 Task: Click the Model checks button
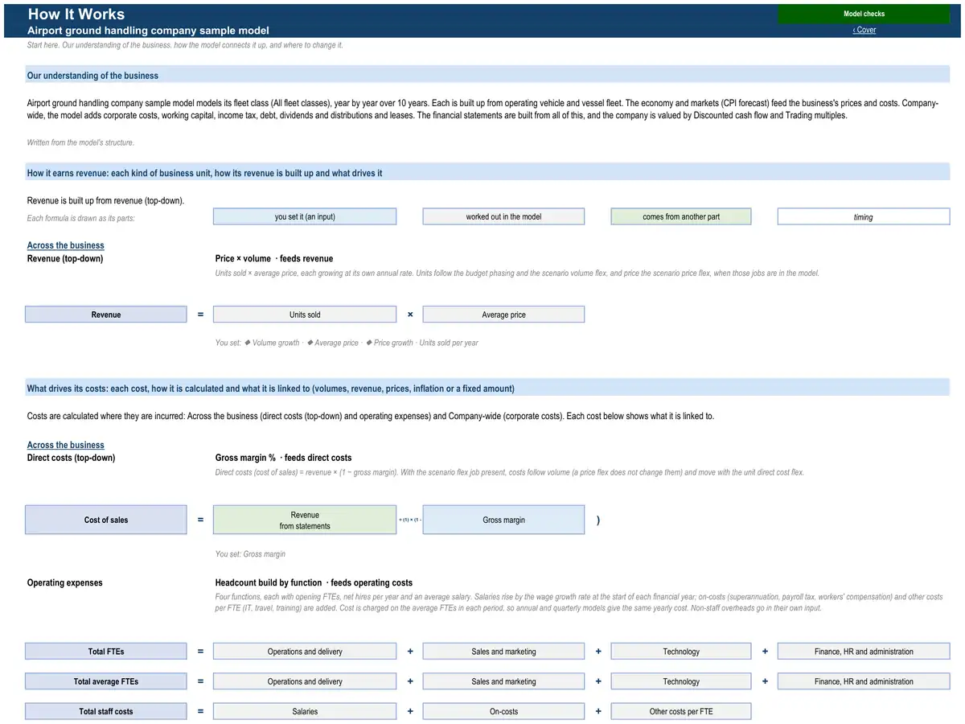point(864,14)
